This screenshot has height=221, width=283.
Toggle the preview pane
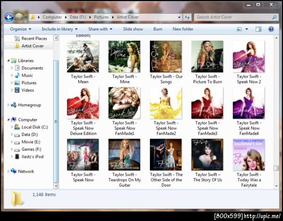coord(258,29)
